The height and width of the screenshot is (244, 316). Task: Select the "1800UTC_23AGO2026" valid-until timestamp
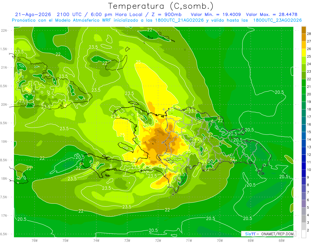[277, 20]
